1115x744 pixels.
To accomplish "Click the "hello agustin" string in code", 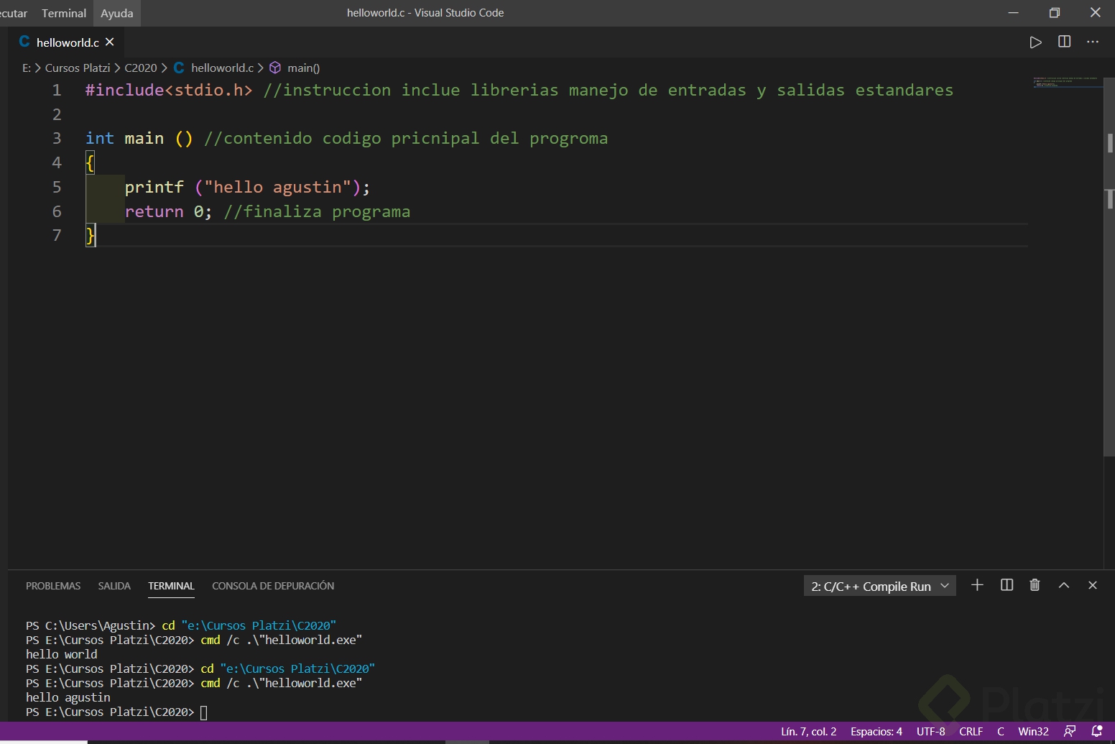I will 277,187.
